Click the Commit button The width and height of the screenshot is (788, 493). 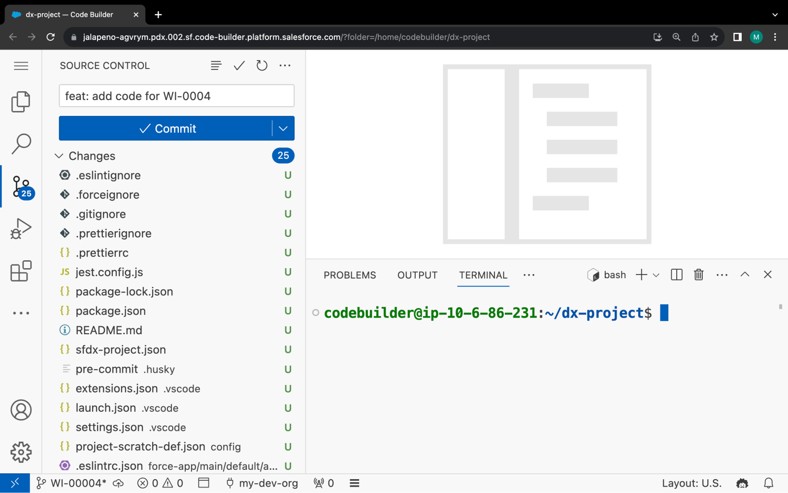pyautogui.click(x=165, y=128)
